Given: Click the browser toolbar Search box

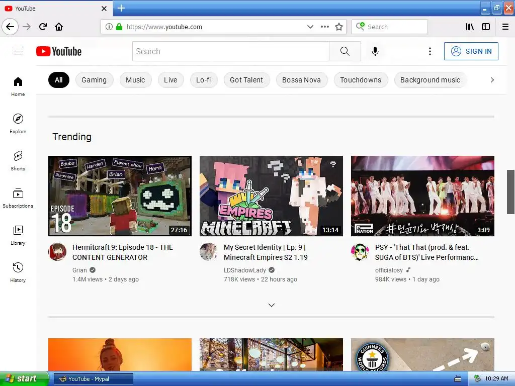Looking at the screenshot, I should click(390, 27).
